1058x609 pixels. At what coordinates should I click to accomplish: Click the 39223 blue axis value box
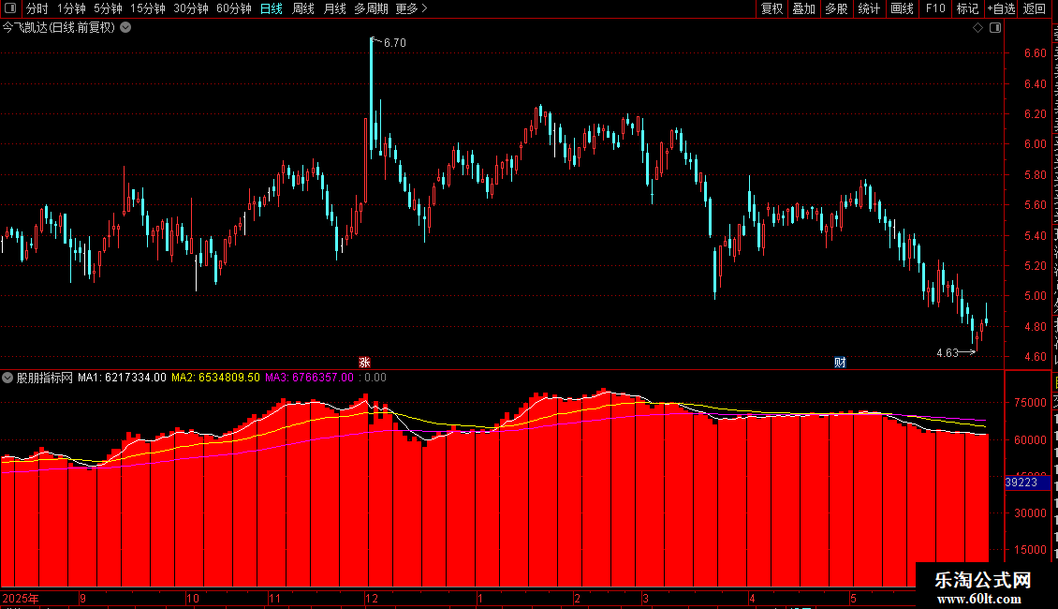(1027, 483)
